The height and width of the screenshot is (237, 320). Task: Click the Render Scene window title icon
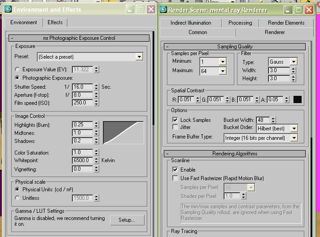pyautogui.click(x=163, y=9)
